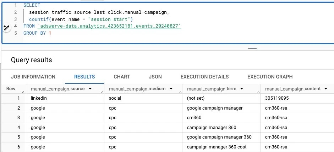
Task: Place cursor on GROUP BY line in editor
Action: point(37,33)
